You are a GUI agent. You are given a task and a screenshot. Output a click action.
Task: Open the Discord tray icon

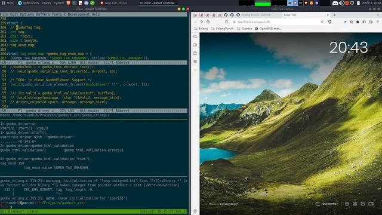coord(335,3)
